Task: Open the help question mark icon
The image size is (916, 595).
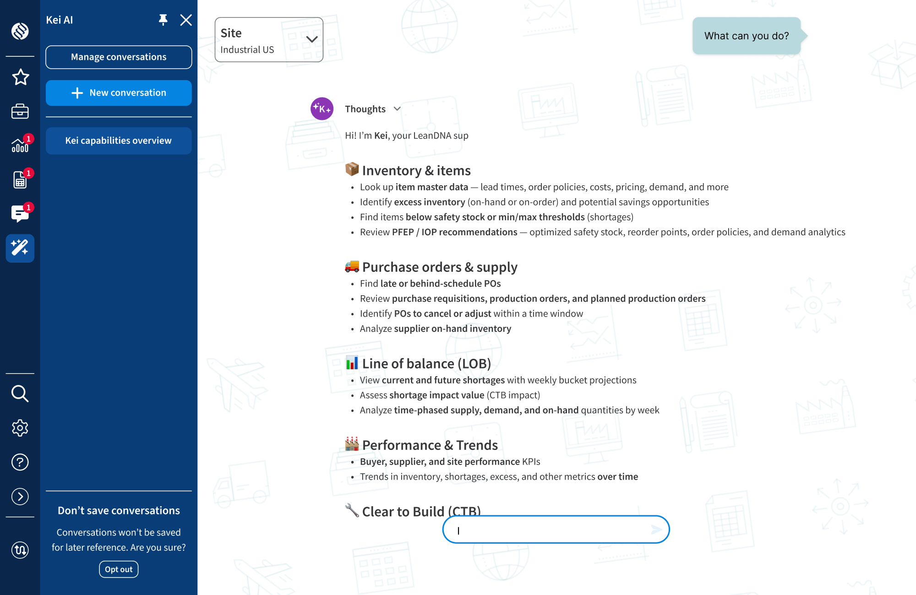Action: (x=20, y=462)
